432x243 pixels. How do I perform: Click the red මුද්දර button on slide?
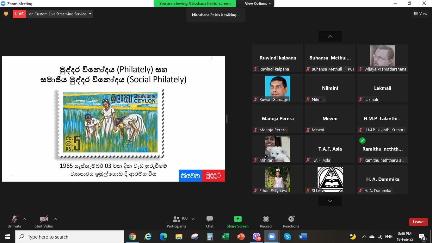pyautogui.click(x=213, y=176)
